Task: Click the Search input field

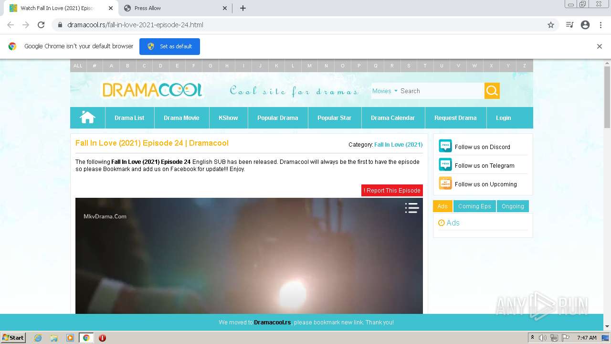Action: pos(441,91)
